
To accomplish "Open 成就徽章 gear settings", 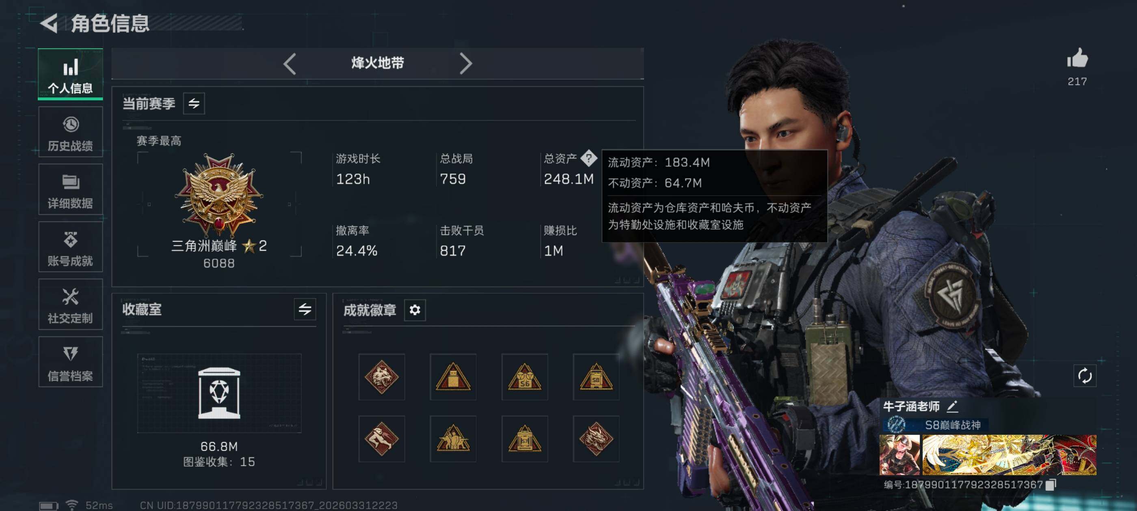I will tap(415, 310).
